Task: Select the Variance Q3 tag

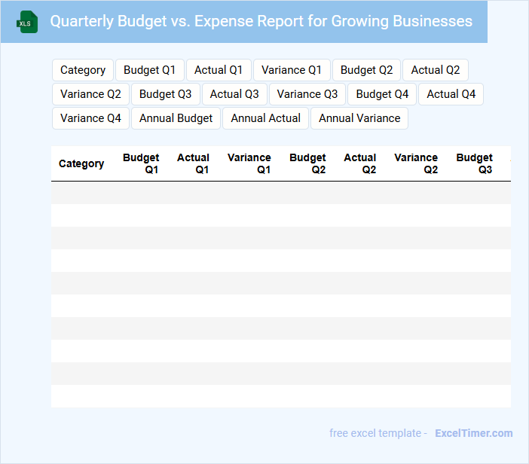Action: [307, 94]
